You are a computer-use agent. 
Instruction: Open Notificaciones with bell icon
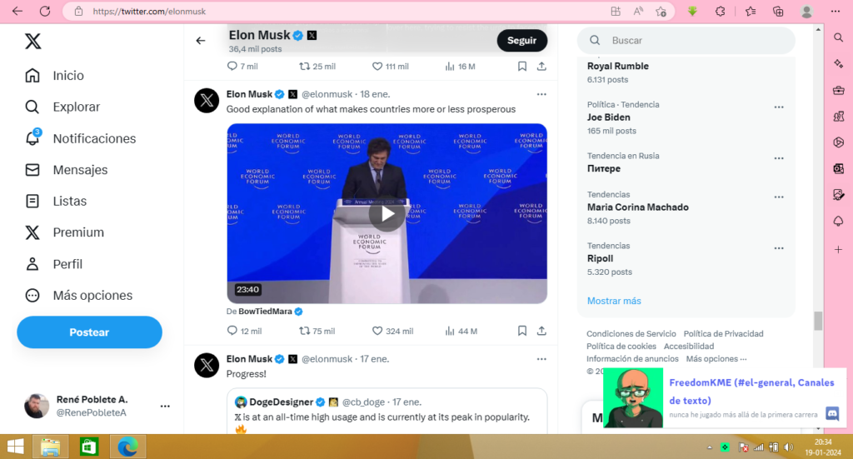click(x=81, y=138)
